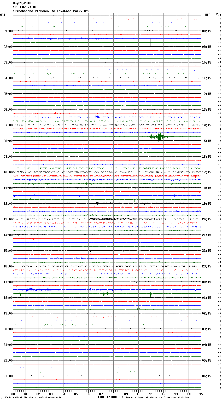This screenshot has height=401, width=222.
Task: Click the 00 minute tick label on bottom axis
Action: [x=13, y=394]
